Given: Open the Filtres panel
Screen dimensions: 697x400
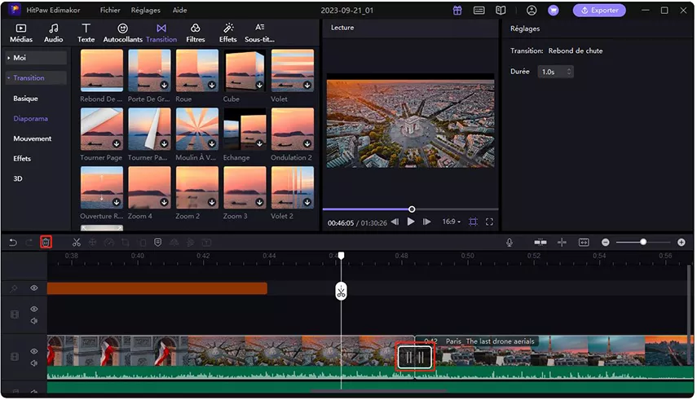Looking at the screenshot, I should tap(195, 33).
